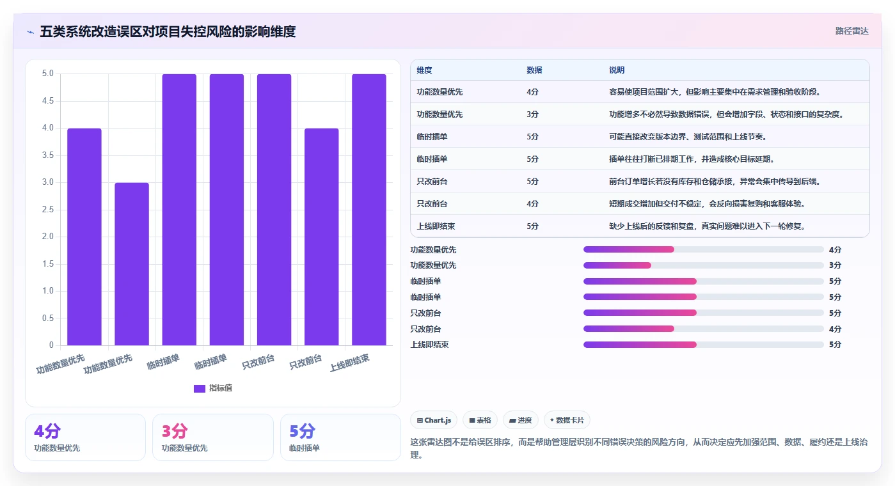The height and width of the screenshot is (486, 895).
Task: Click the 功能数量优先 bar at value 3.0
Action: (x=132, y=264)
